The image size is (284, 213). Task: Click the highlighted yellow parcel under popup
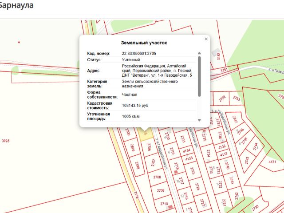point(146,135)
